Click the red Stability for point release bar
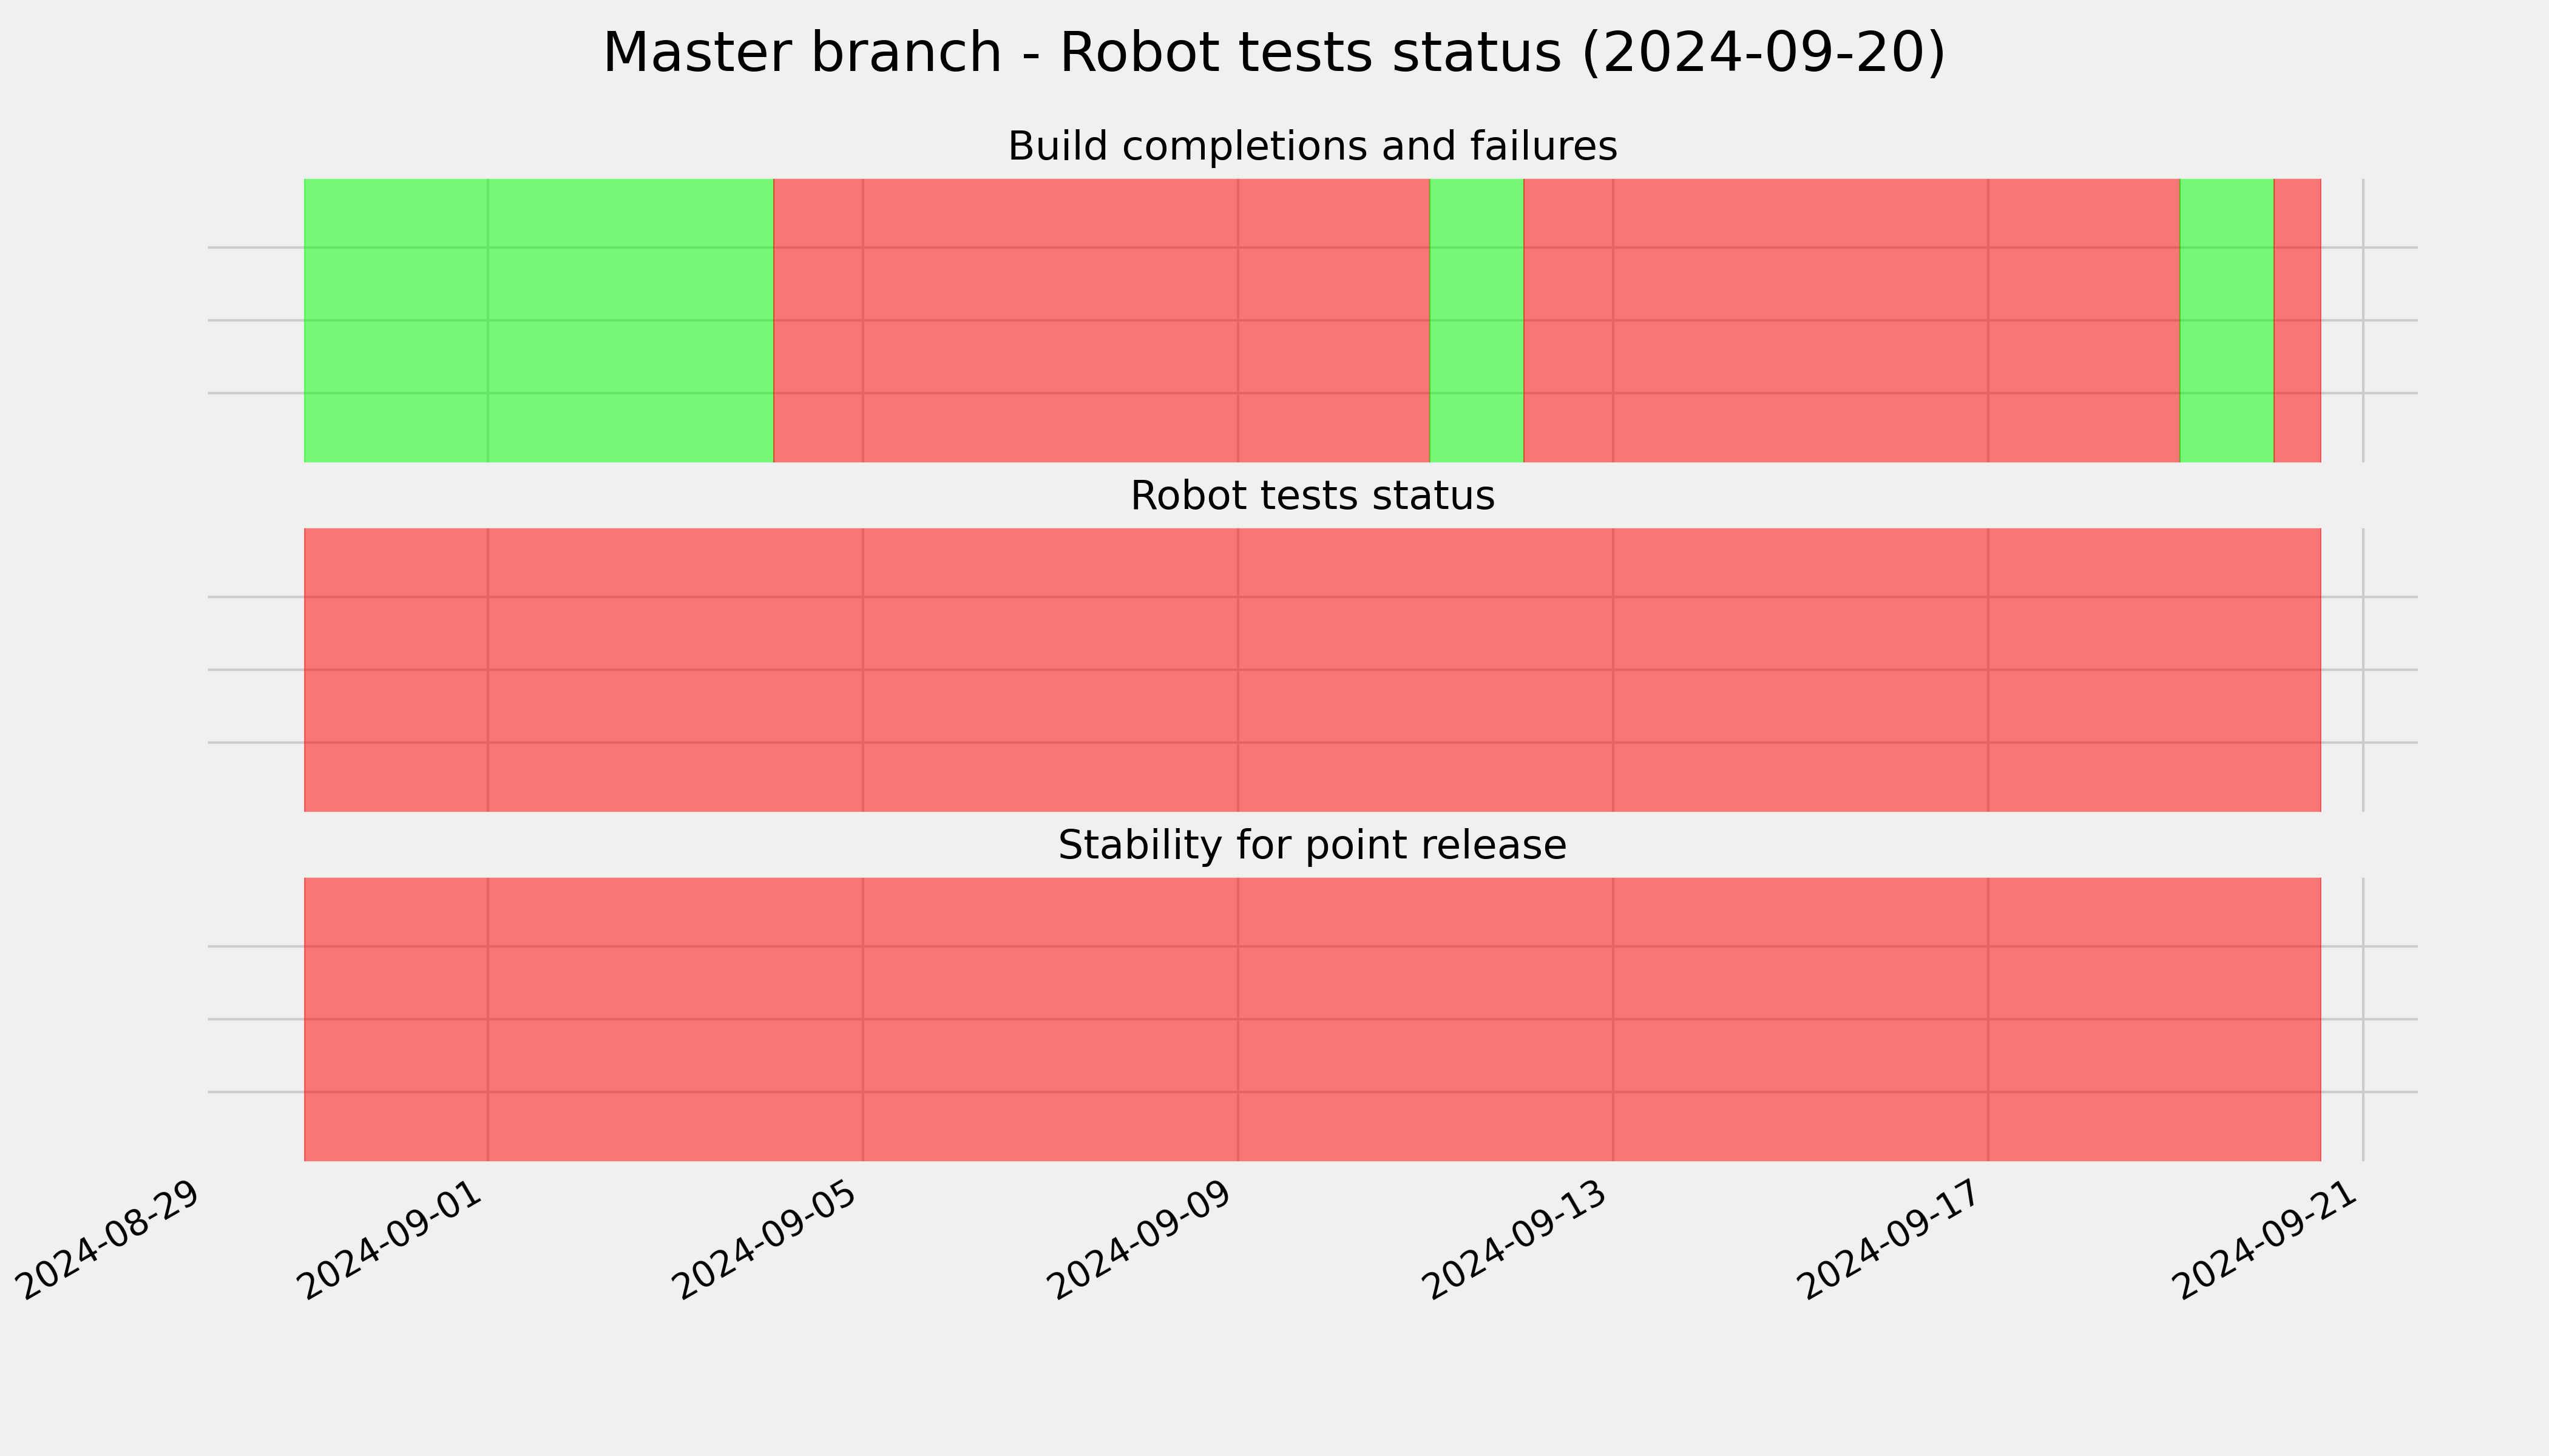 (1313, 1020)
